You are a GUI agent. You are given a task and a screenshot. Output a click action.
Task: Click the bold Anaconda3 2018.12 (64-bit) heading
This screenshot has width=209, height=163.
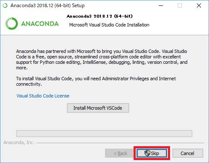(100, 16)
